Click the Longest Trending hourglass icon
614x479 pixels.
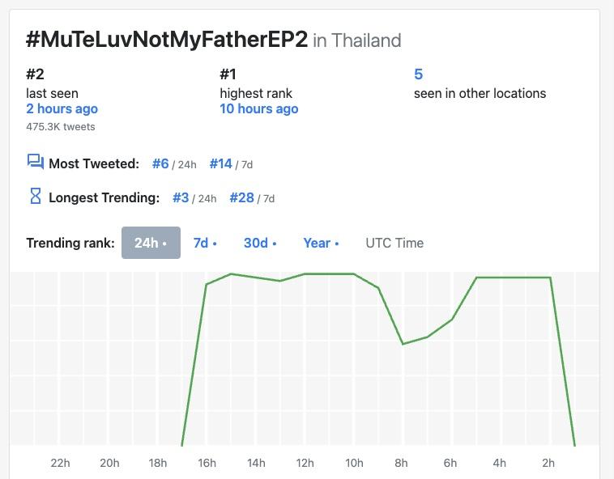coord(35,197)
